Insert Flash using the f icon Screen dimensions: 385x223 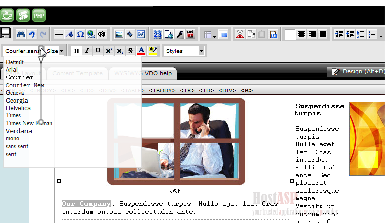coord(180,34)
